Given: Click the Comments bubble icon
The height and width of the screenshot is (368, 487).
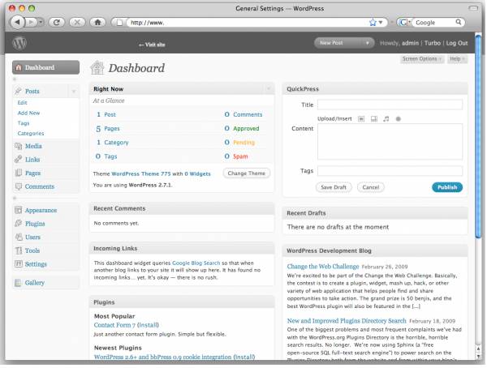Looking at the screenshot, I should tap(19, 186).
